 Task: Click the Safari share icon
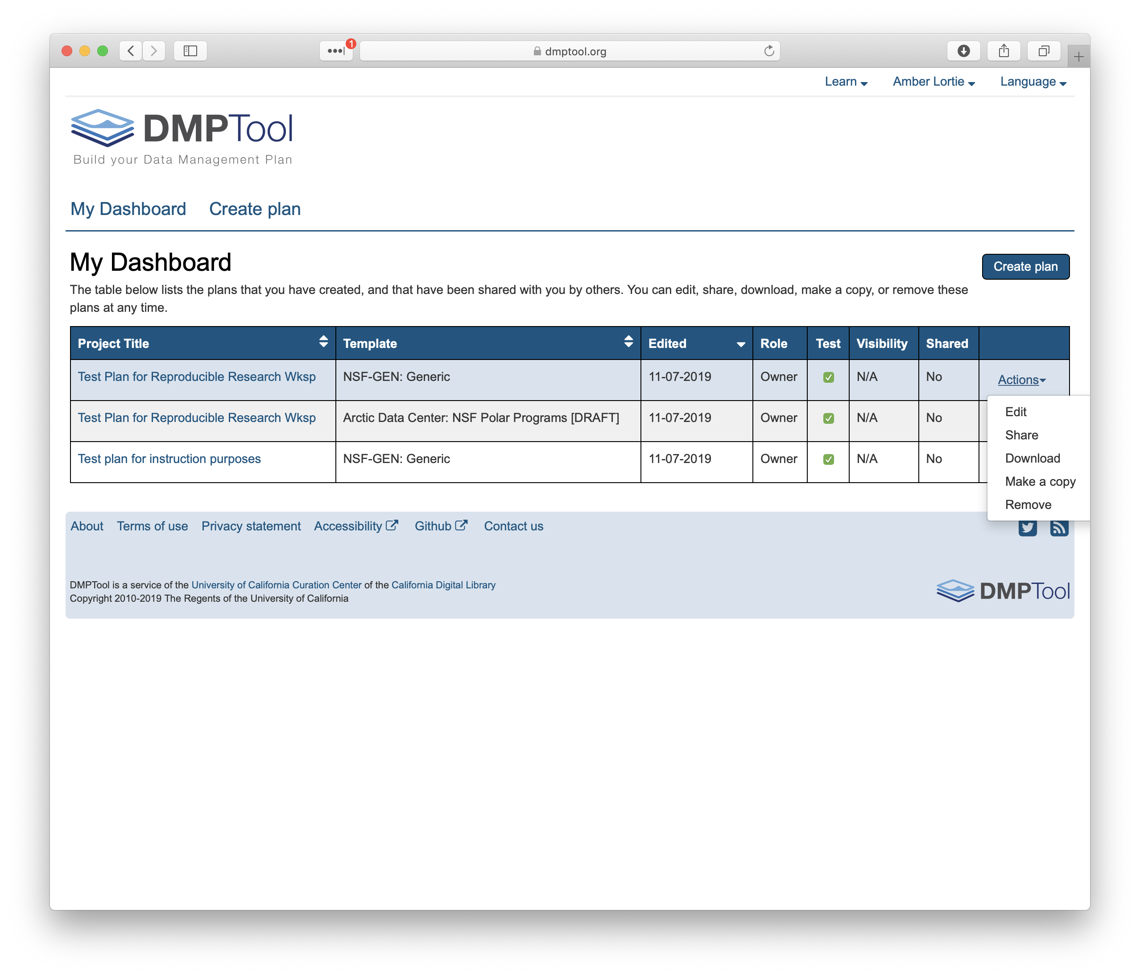coord(1004,50)
